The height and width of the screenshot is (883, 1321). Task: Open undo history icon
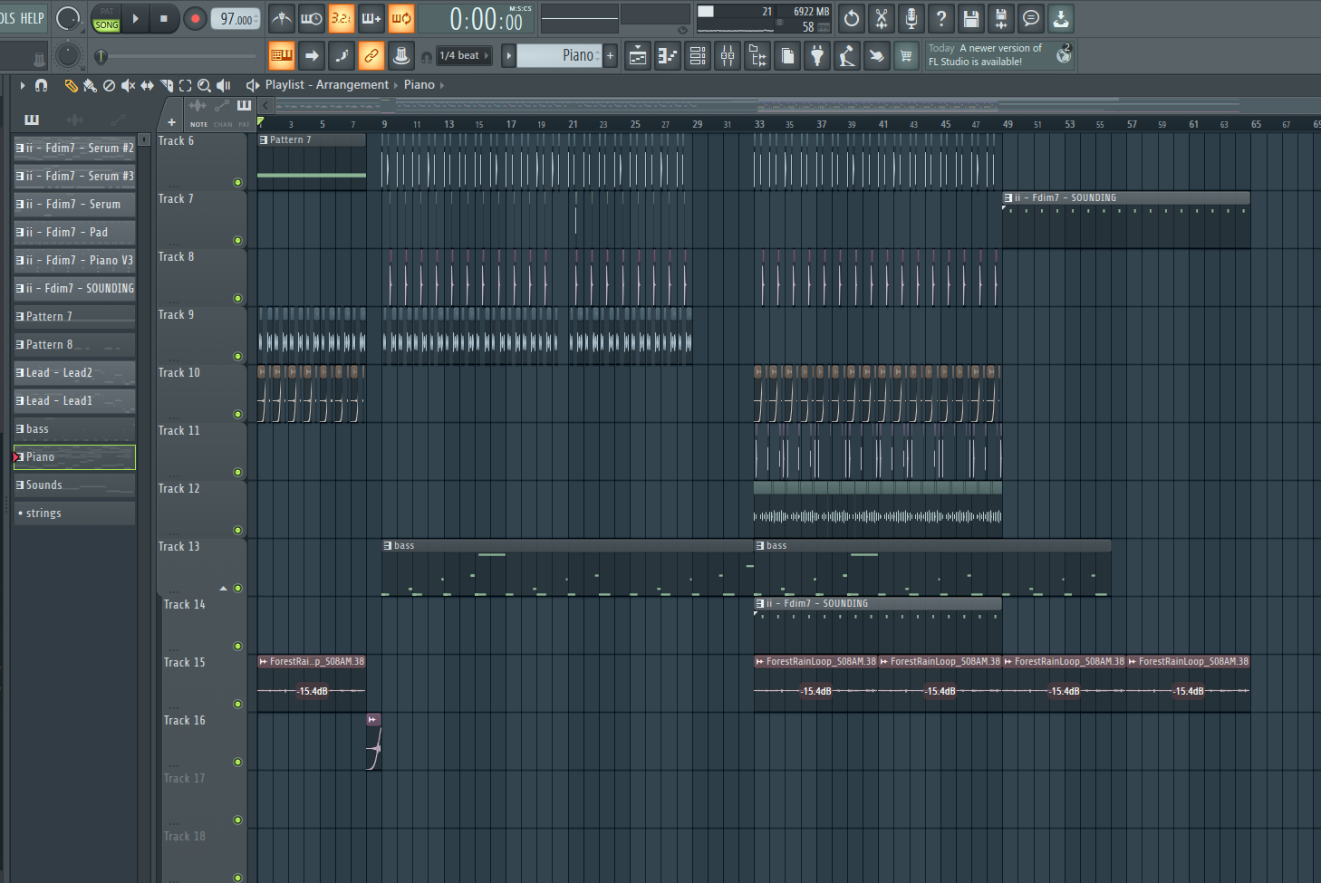[x=852, y=18]
